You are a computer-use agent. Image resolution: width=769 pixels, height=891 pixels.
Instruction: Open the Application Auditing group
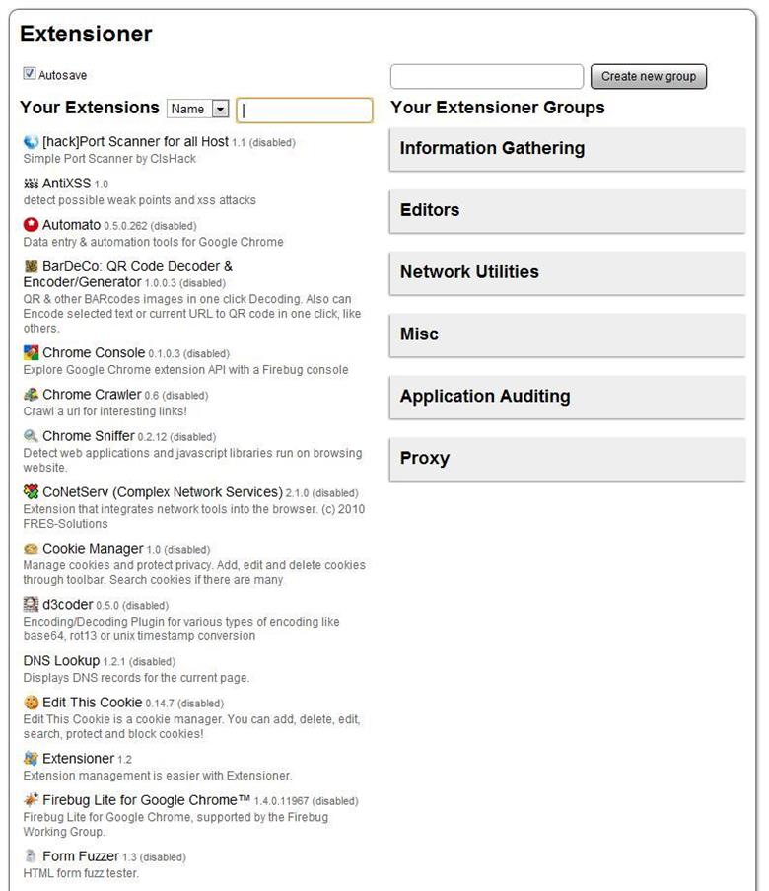tap(567, 397)
